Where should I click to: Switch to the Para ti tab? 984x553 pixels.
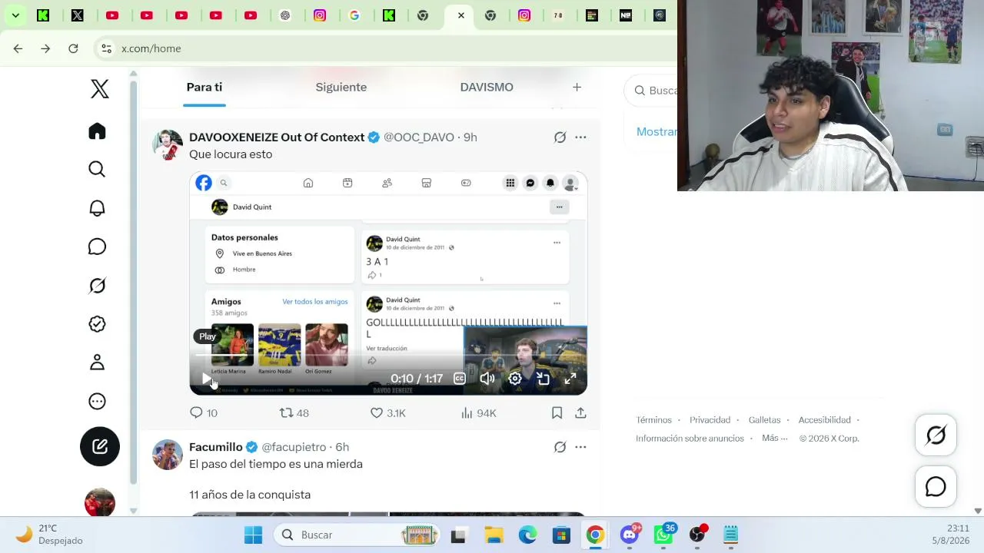204,87
